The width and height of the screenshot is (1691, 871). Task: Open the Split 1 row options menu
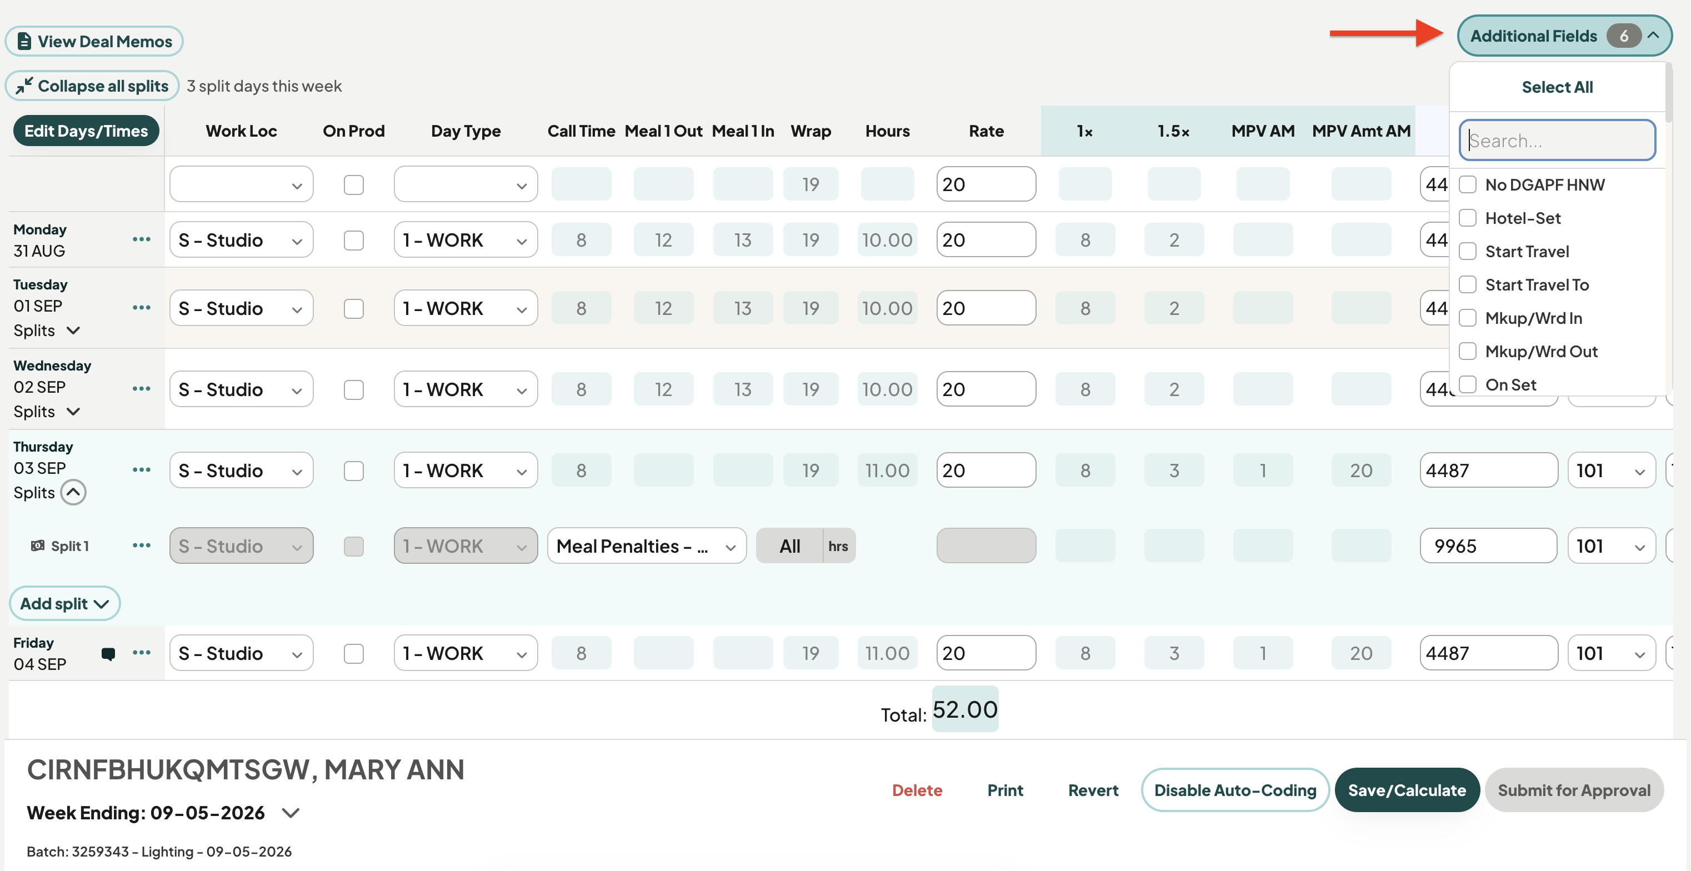click(x=141, y=545)
